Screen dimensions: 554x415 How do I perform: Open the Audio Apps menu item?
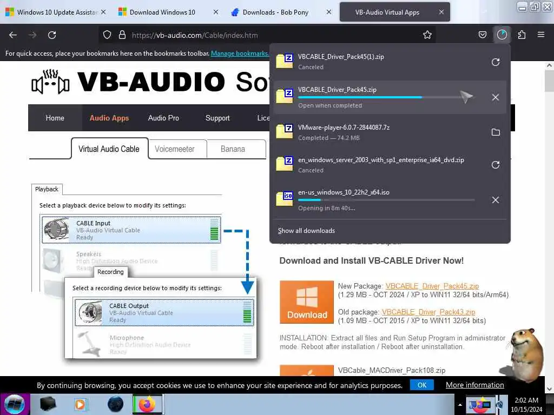(x=109, y=118)
